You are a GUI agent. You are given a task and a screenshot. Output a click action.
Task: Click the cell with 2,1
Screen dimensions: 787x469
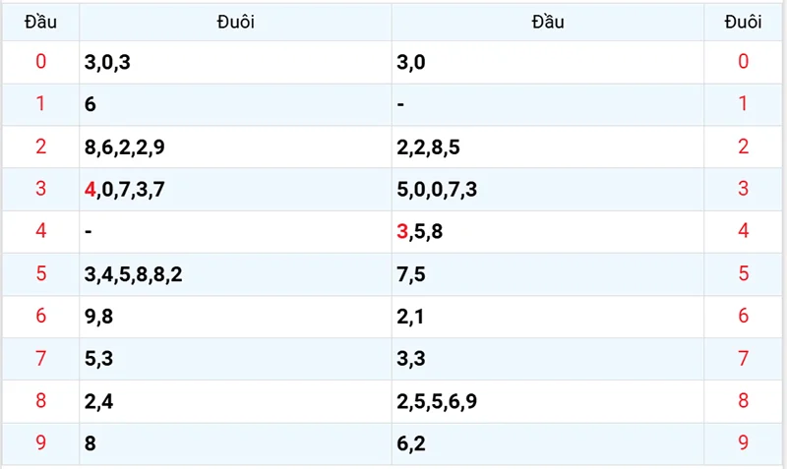(411, 317)
